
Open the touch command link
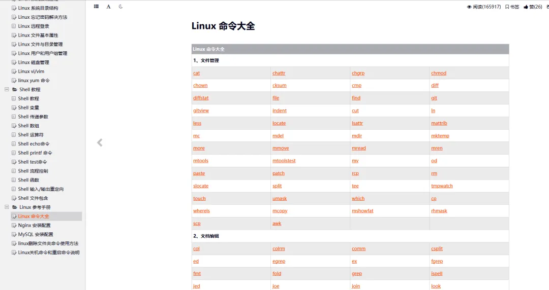tap(200, 198)
